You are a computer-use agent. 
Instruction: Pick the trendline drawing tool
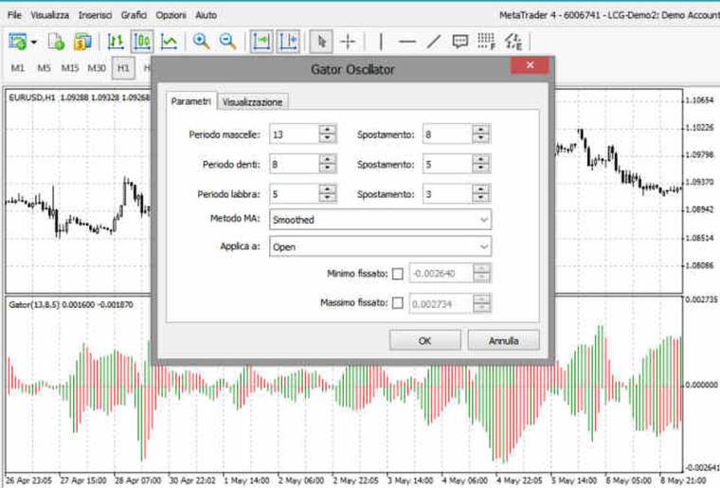pyautogui.click(x=434, y=41)
